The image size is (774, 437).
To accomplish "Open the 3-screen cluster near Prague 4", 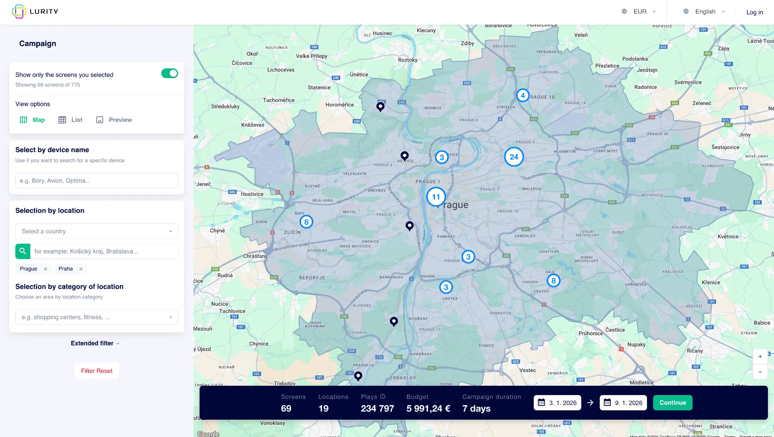I will [x=468, y=257].
